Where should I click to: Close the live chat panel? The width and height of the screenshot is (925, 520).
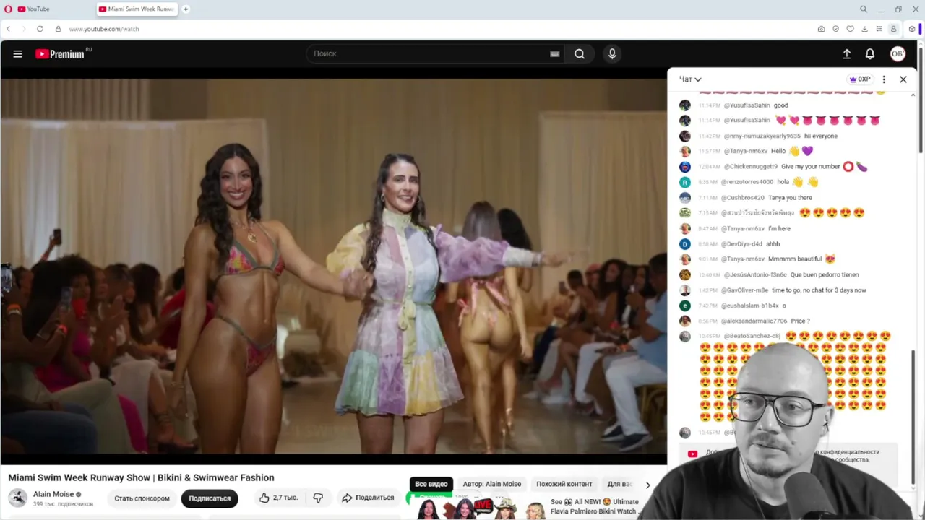pyautogui.click(x=903, y=79)
